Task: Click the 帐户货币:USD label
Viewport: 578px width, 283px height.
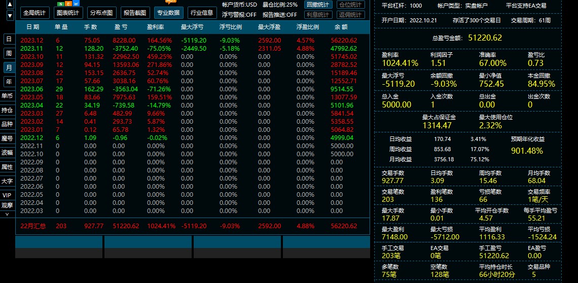Action: pos(240,5)
